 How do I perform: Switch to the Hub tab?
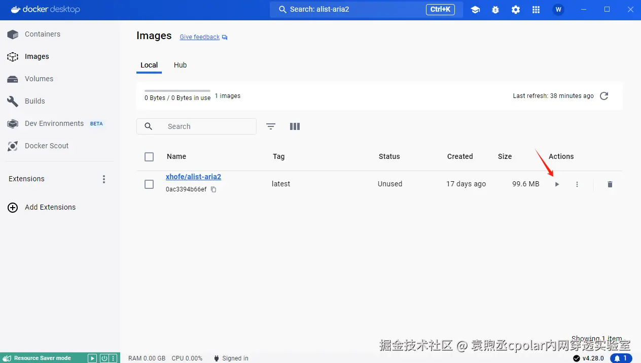click(180, 65)
